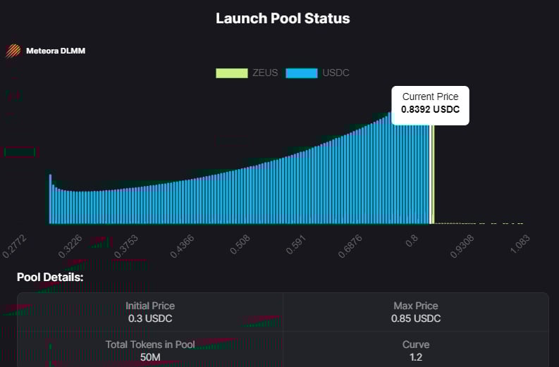Click the Meteora DLMM label
Viewport: 559px width, 367px height.
[x=56, y=51]
